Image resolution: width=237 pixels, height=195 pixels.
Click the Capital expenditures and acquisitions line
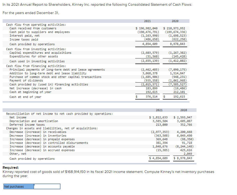[x=41, y=52]
